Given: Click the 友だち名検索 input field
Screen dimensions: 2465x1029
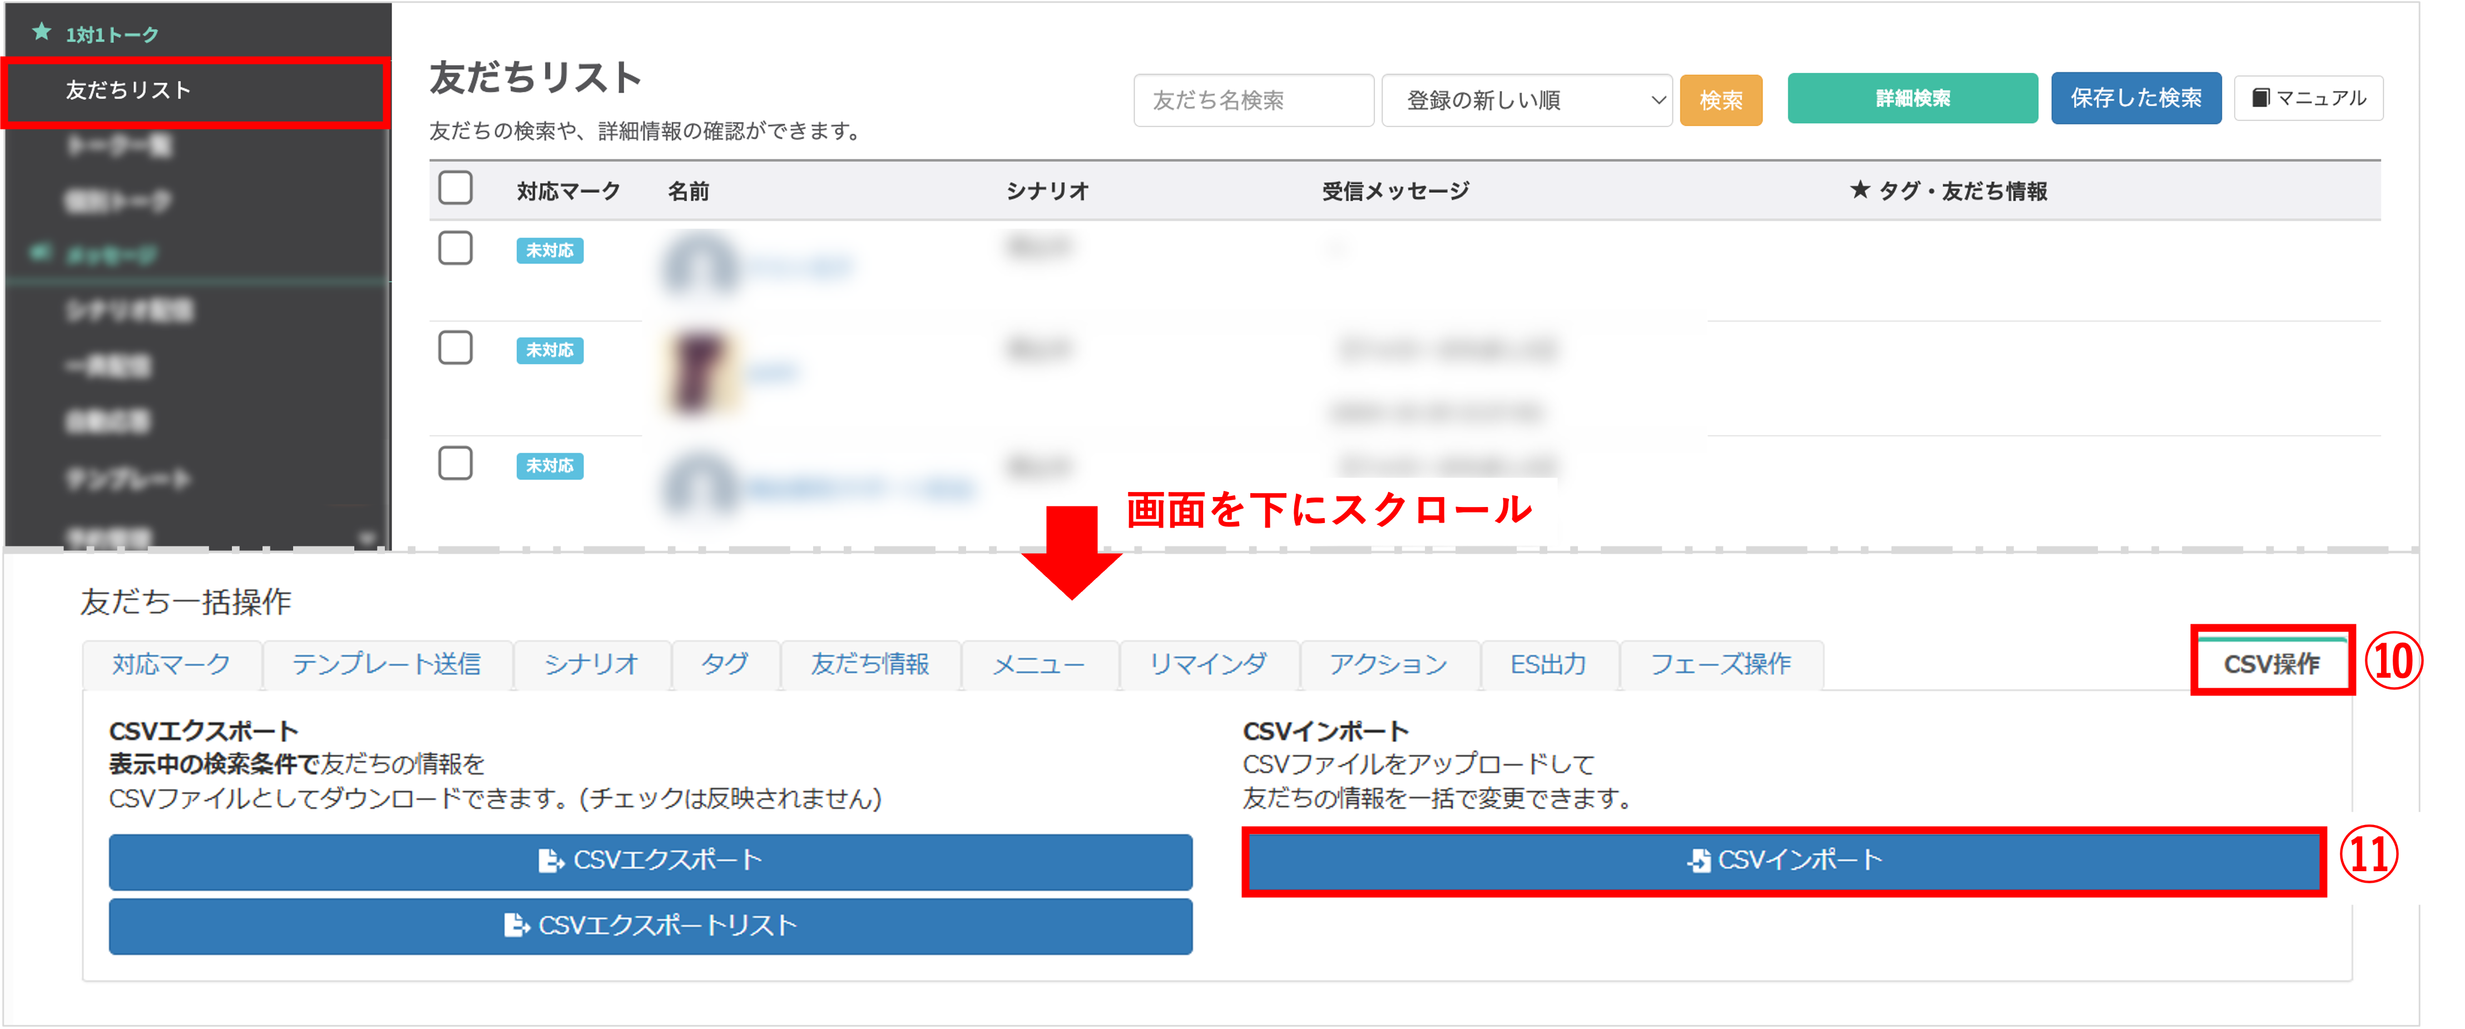Looking at the screenshot, I should [x=1253, y=101].
